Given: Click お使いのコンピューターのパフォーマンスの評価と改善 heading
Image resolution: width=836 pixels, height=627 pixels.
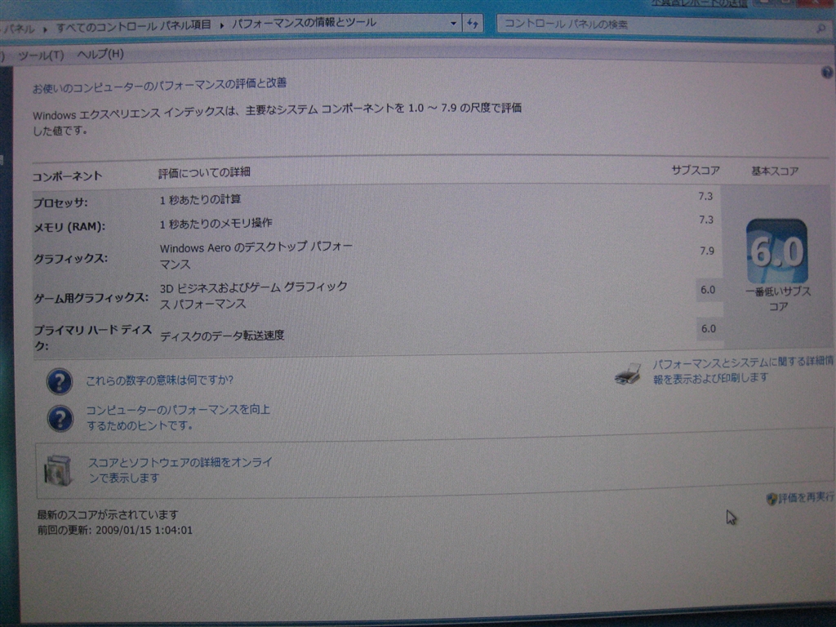Looking at the screenshot, I should [159, 85].
